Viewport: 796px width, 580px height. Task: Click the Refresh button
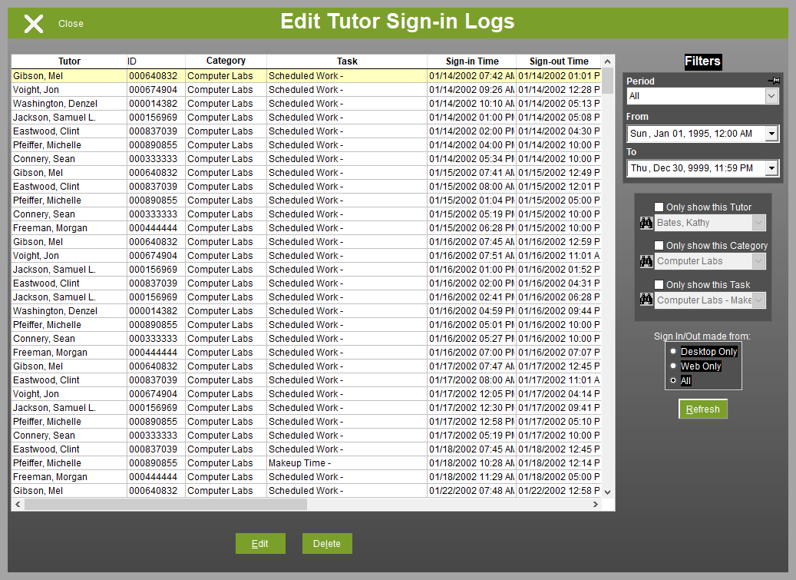tap(703, 409)
